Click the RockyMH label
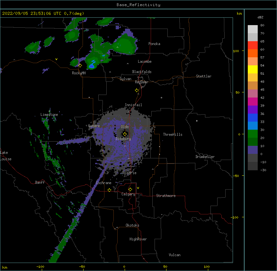The height and width of the screenshot is (271, 277). coord(79,73)
